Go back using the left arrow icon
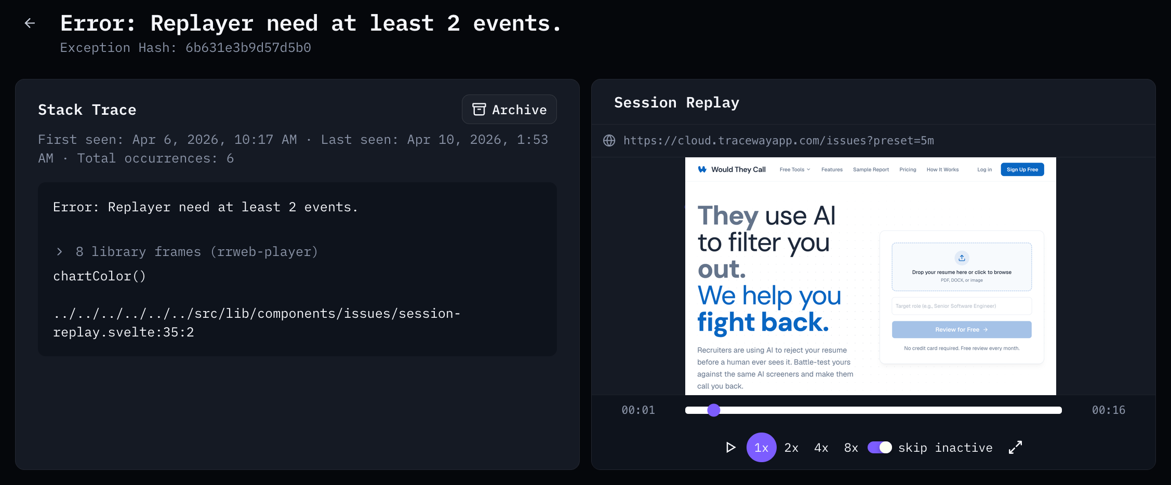 [x=30, y=23]
